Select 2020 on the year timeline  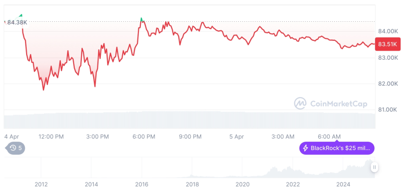[242, 184]
